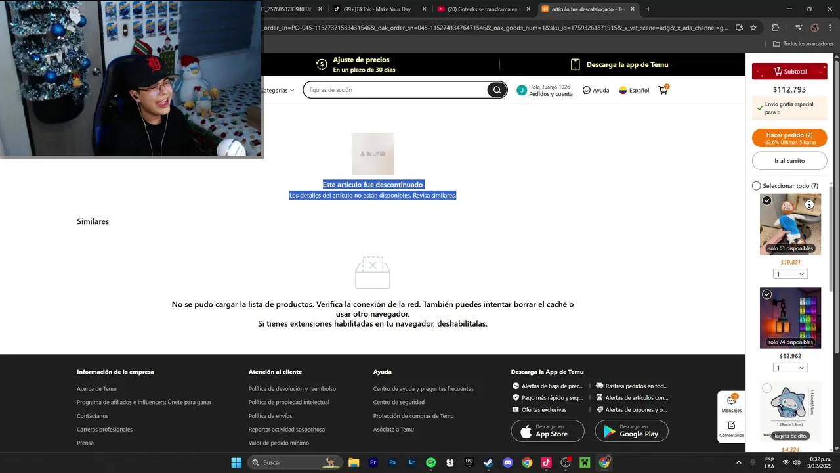Screen dimensions: 840x473
Task: Open the Comentarios feedback icon
Action: [731, 425]
